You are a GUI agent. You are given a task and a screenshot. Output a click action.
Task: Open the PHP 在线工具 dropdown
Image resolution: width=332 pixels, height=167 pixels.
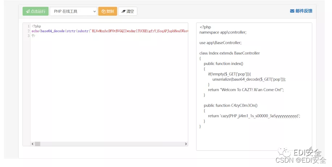tap(74, 11)
